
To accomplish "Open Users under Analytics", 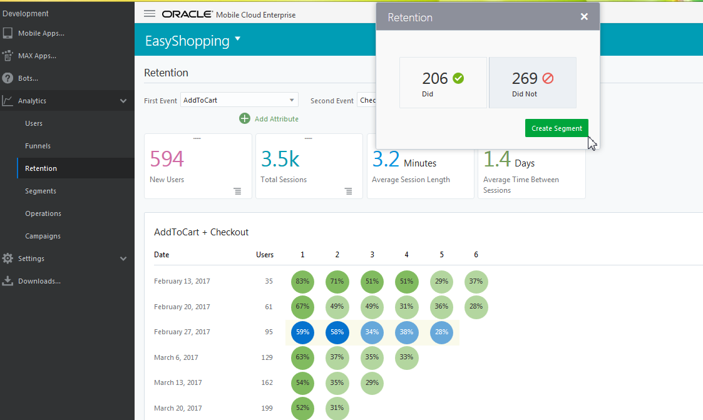I will [x=34, y=123].
